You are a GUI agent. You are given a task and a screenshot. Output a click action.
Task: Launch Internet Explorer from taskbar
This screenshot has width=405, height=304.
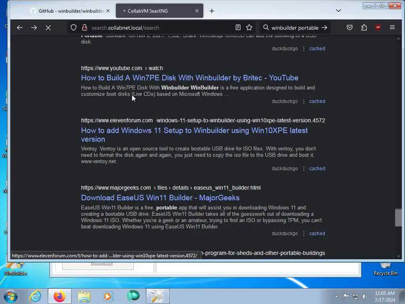[x=35, y=296]
